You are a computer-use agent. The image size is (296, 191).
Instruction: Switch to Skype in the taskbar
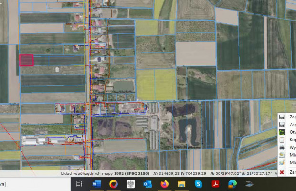tap(198, 184)
